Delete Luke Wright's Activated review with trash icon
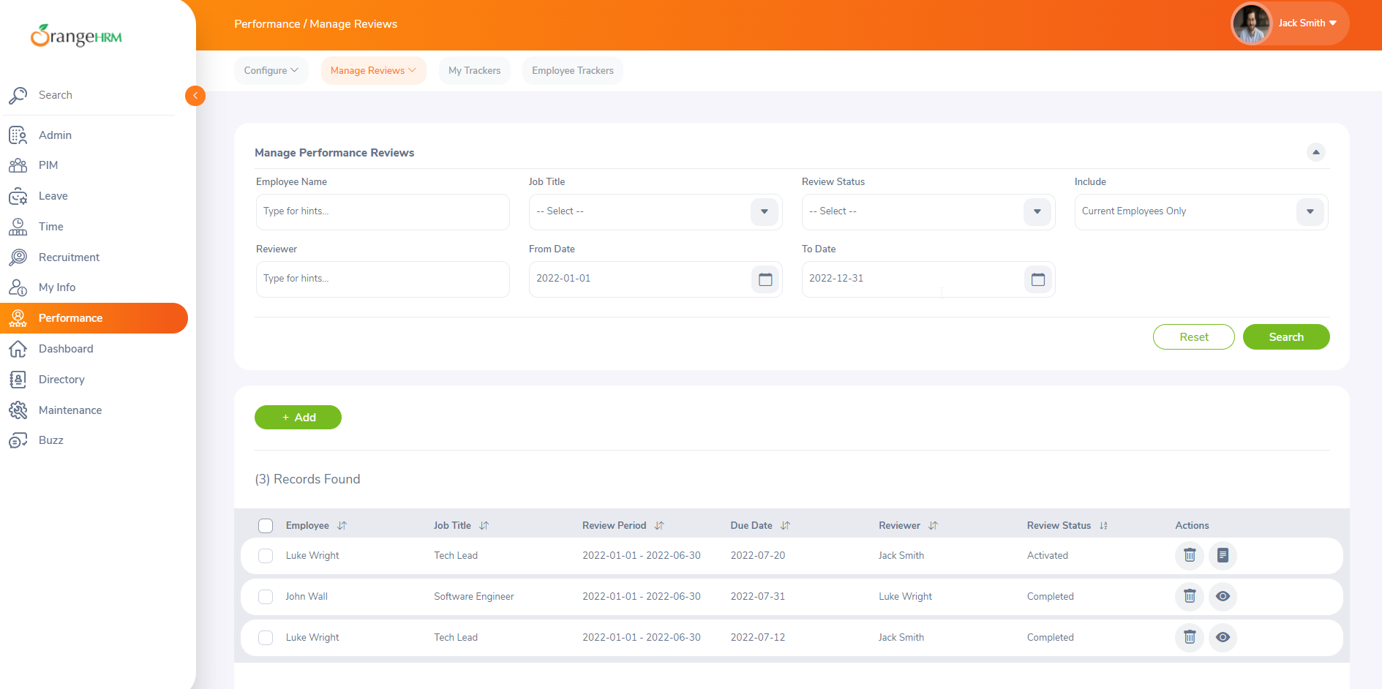1382x689 pixels. (x=1190, y=556)
